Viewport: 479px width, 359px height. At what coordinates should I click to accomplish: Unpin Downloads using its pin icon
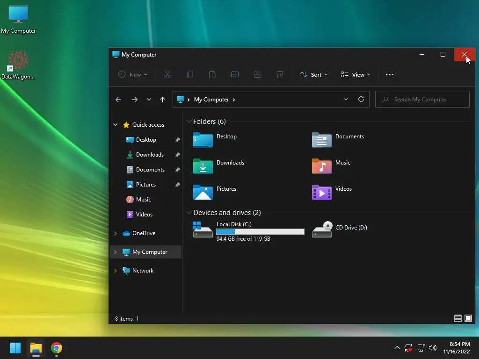[177, 155]
